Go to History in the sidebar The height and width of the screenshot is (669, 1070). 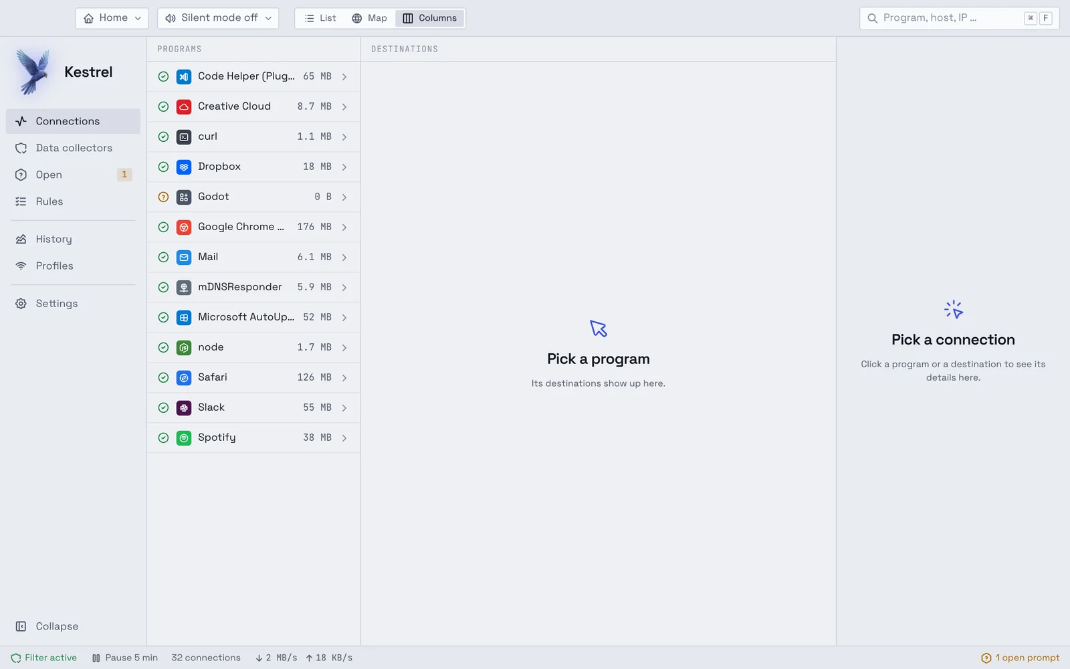pyautogui.click(x=73, y=239)
